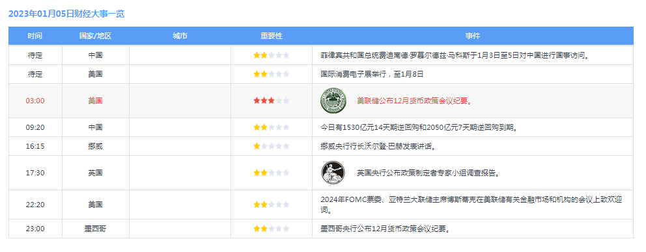Click the 墨西哥 country cell

coord(95,229)
